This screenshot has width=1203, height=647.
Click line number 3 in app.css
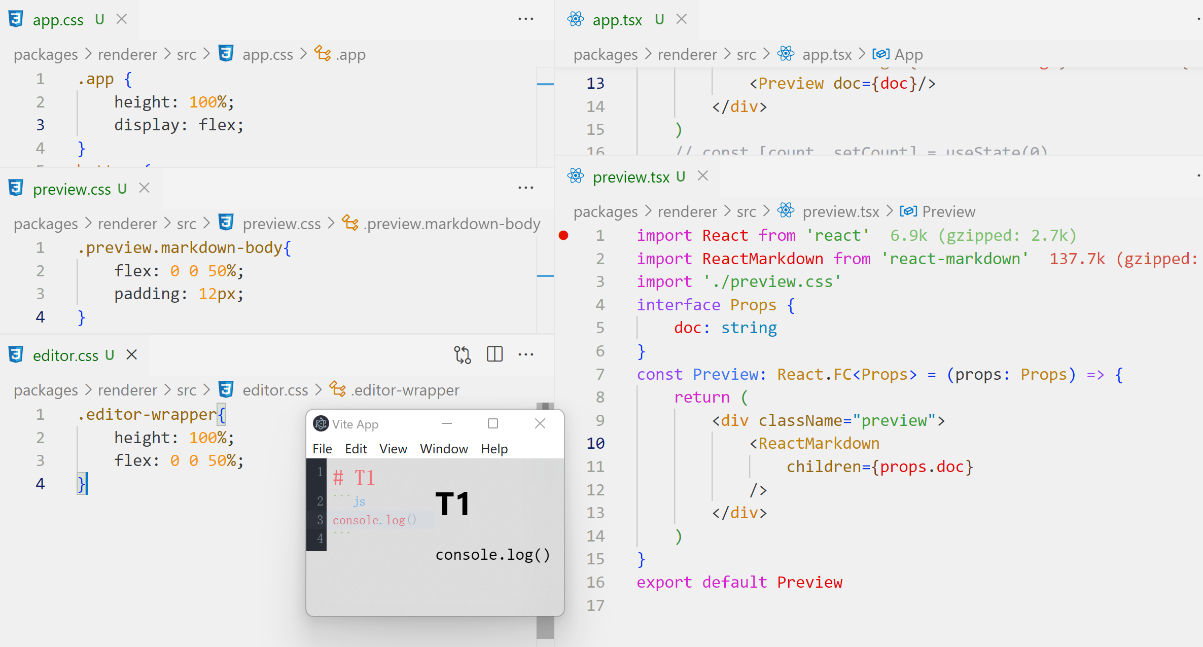[40, 125]
